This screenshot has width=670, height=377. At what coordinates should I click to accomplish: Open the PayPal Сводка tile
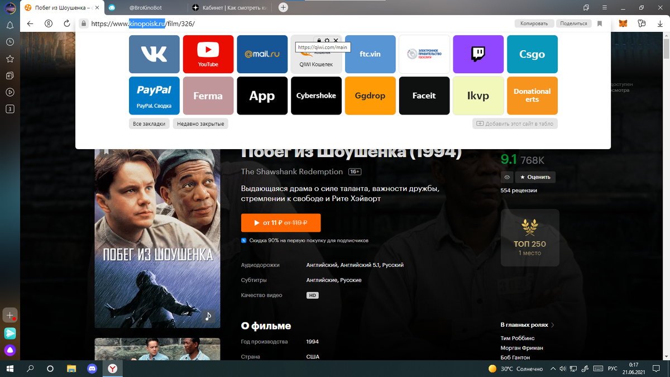154,96
